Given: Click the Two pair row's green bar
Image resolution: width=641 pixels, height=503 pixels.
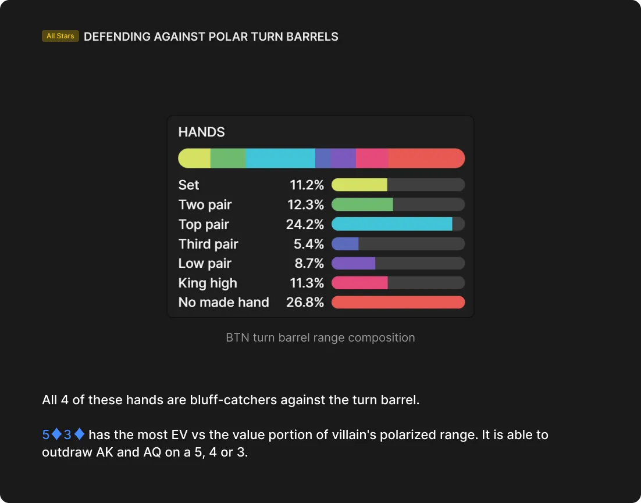Looking at the screenshot, I should [x=362, y=204].
